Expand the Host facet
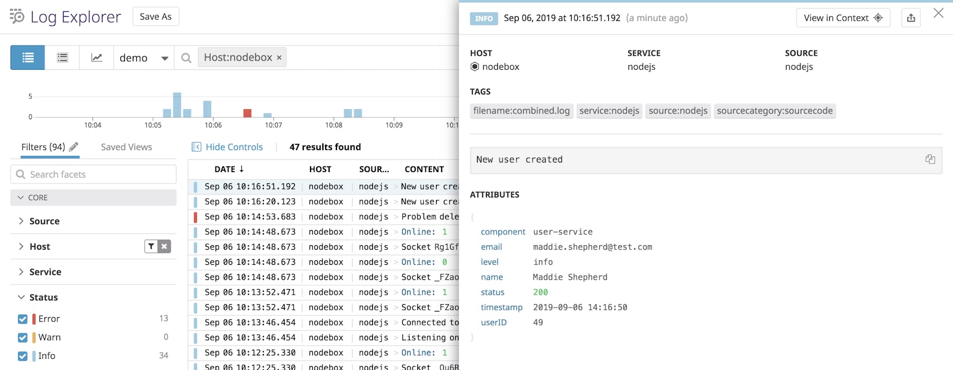 21,246
